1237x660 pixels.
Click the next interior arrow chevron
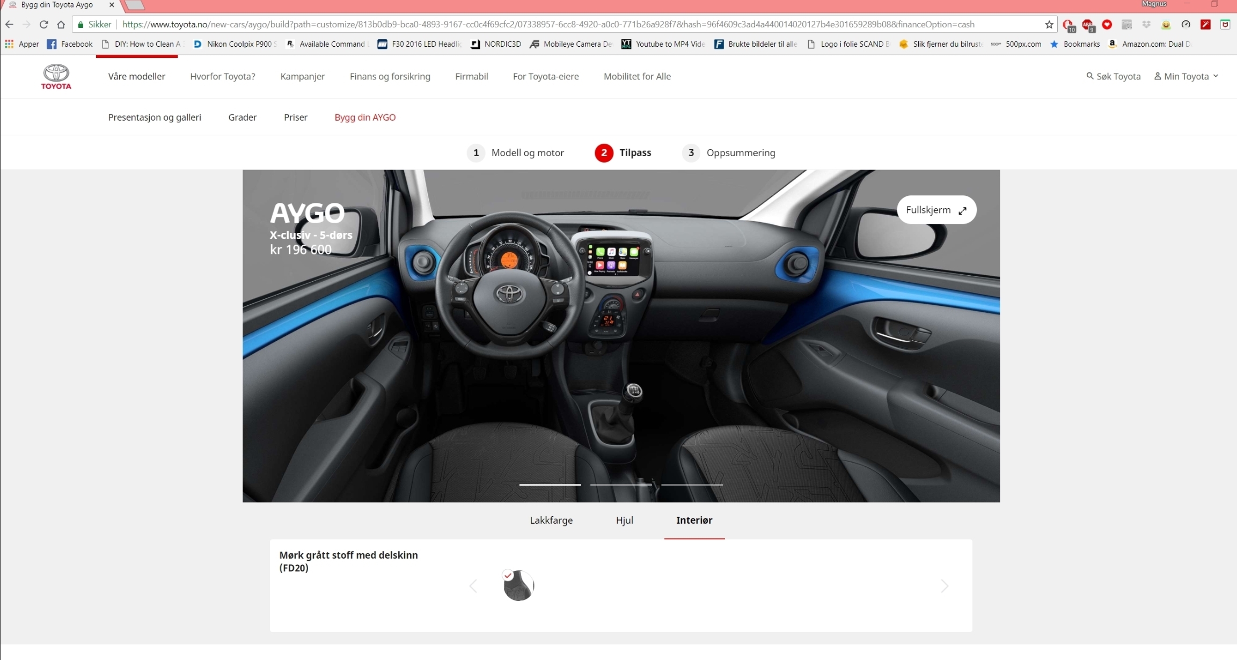click(x=945, y=586)
